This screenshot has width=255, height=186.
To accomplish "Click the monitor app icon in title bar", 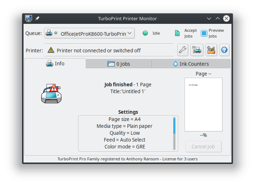I will tap(29, 18).
